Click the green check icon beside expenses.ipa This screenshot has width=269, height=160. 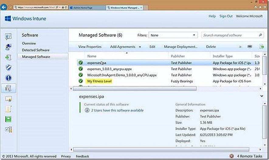point(81,63)
